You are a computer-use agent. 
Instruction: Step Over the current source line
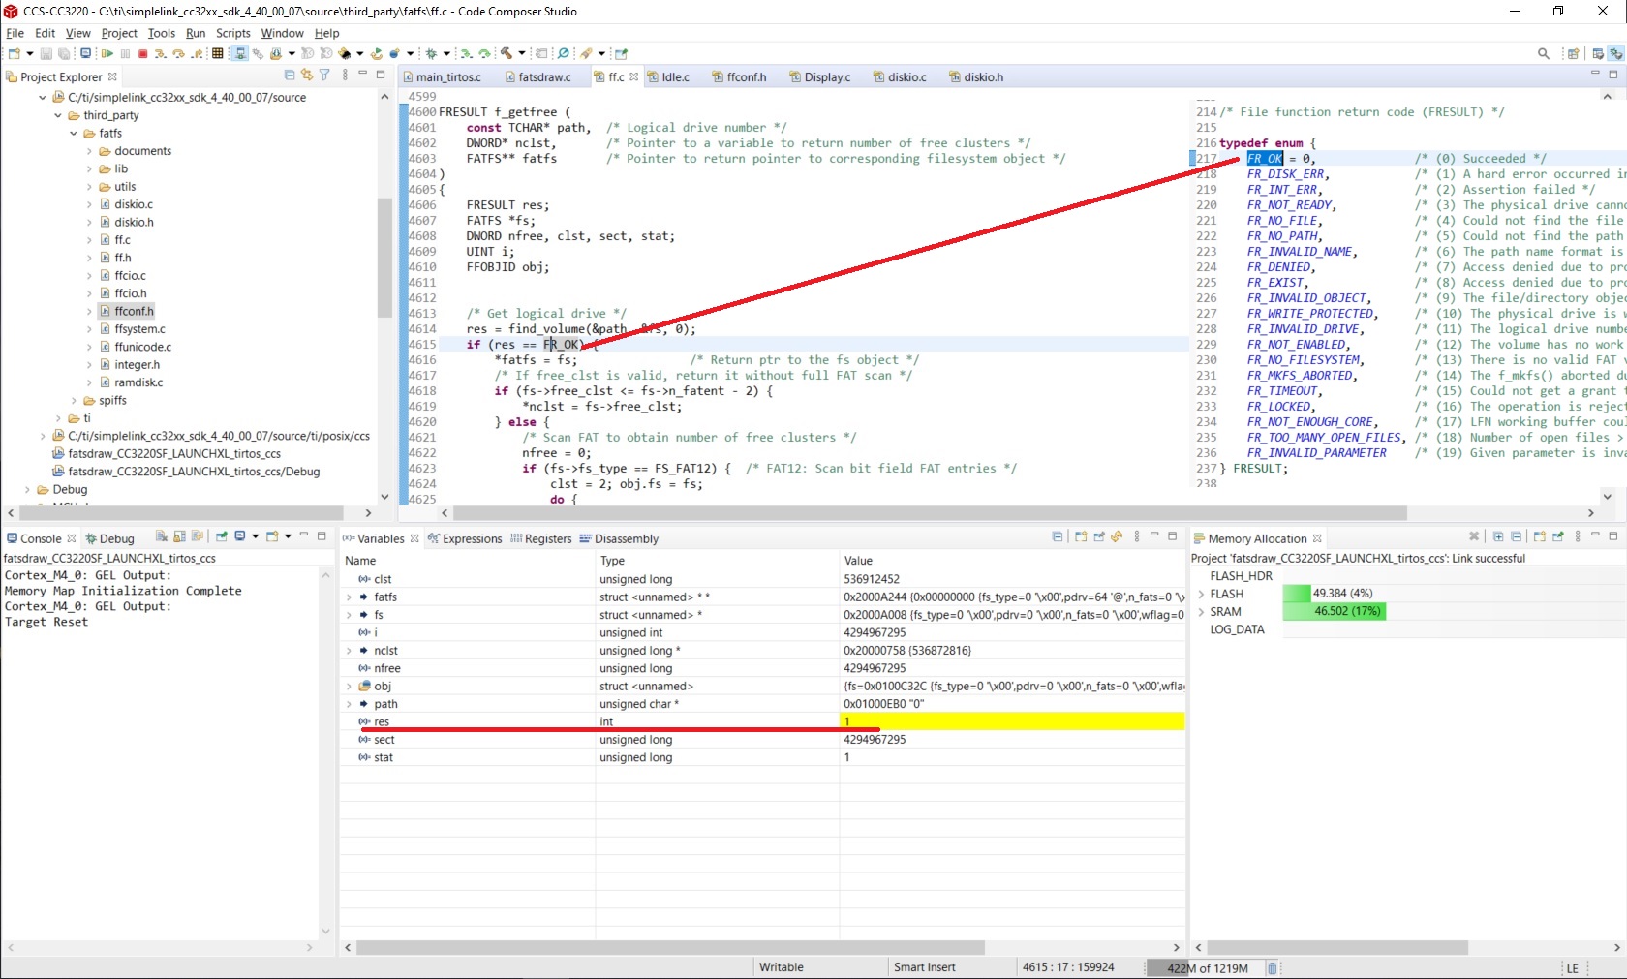click(x=177, y=54)
